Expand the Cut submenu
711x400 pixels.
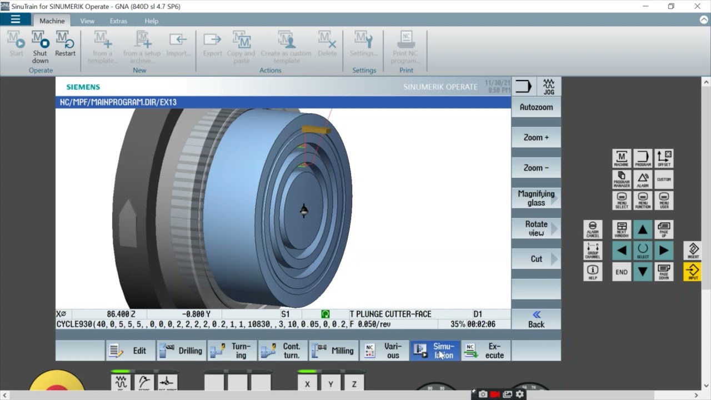[536, 259]
